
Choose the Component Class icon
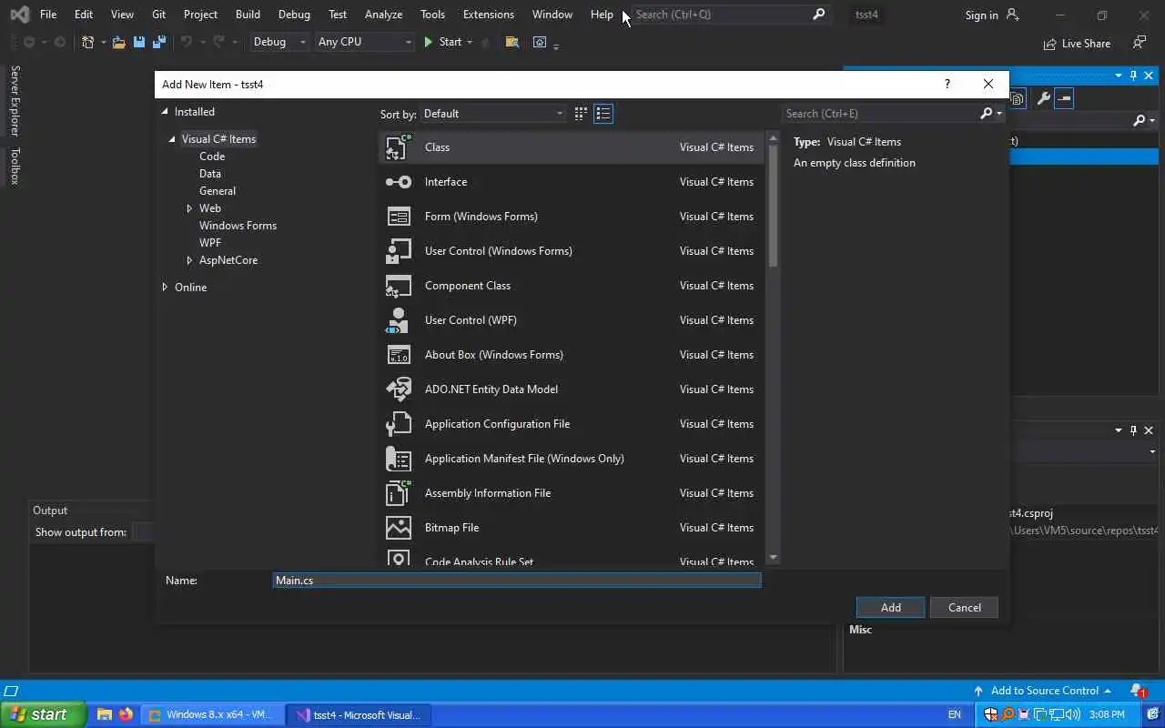pos(399,286)
